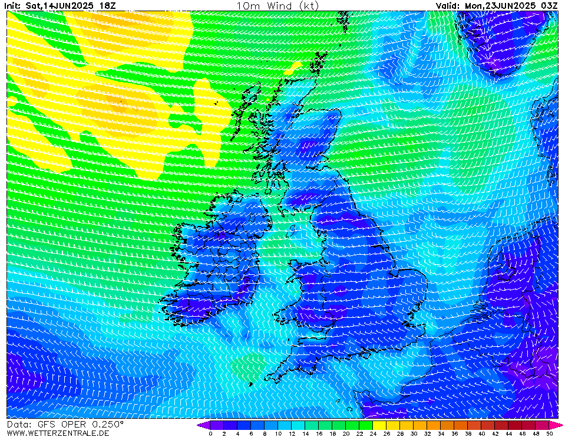Click the purple left arrow of the legend

coord(204,425)
